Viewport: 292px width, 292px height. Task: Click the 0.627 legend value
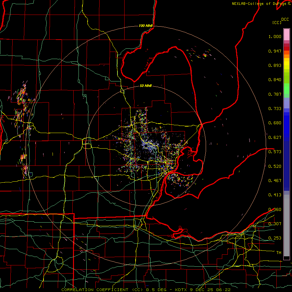[x=275, y=138]
